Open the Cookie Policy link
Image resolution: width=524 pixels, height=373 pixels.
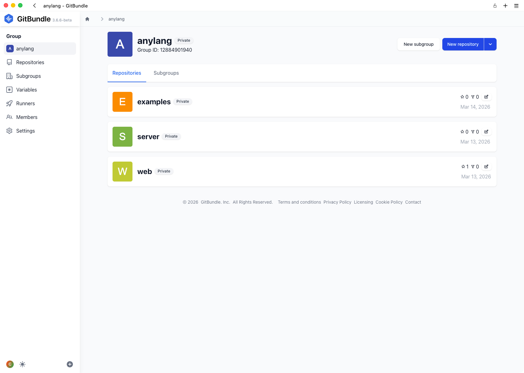pos(389,202)
